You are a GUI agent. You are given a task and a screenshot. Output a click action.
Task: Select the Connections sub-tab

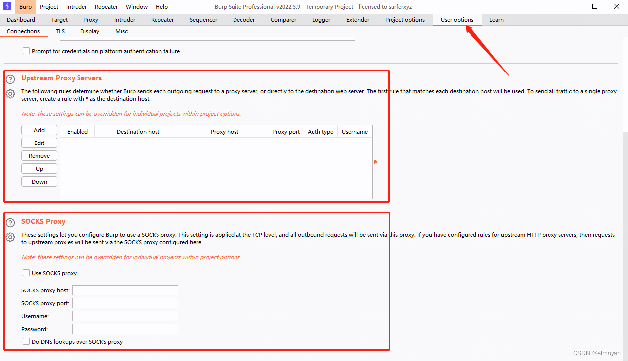23,31
